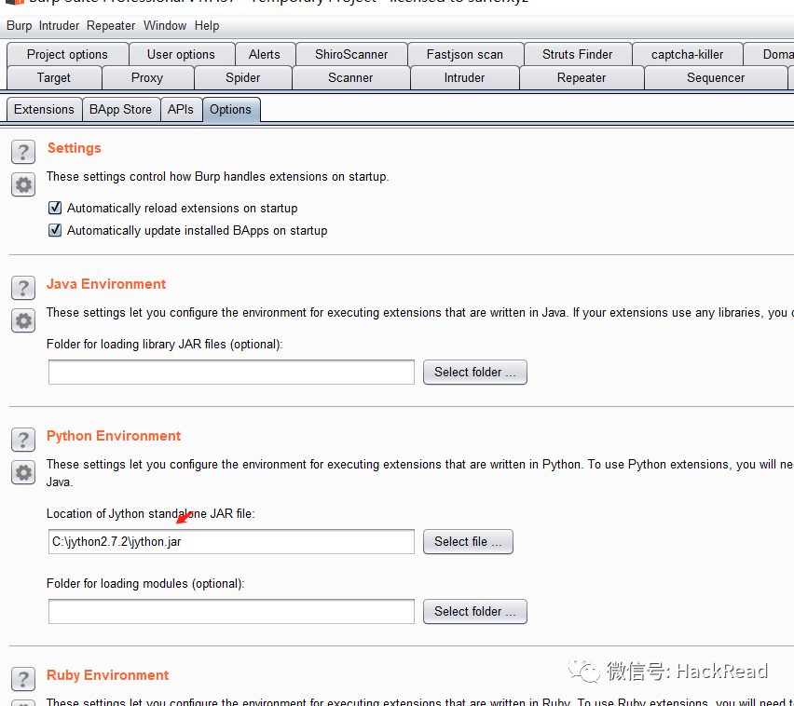Open the Fastjson scan tab
Screen dimensions: 794x706
pos(465,54)
